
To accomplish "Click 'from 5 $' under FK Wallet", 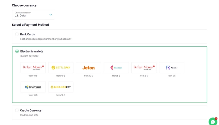I will coord(172,76).
